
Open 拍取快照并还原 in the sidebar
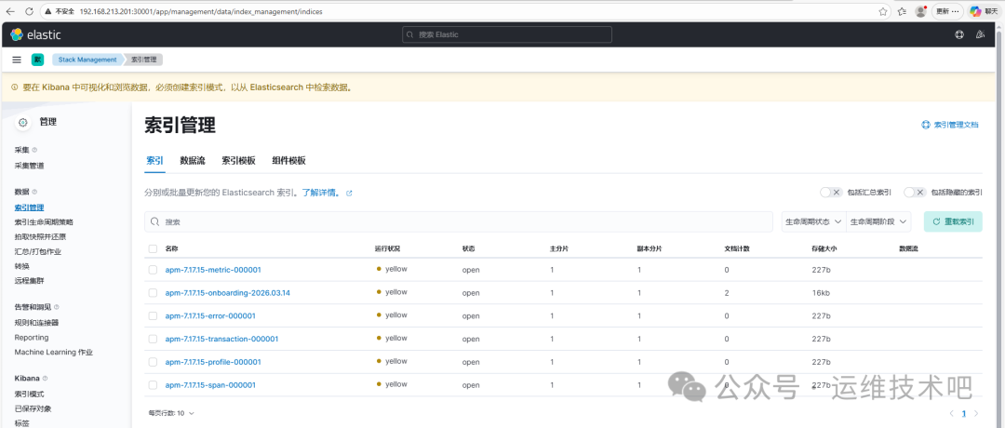pyautogui.click(x=40, y=237)
